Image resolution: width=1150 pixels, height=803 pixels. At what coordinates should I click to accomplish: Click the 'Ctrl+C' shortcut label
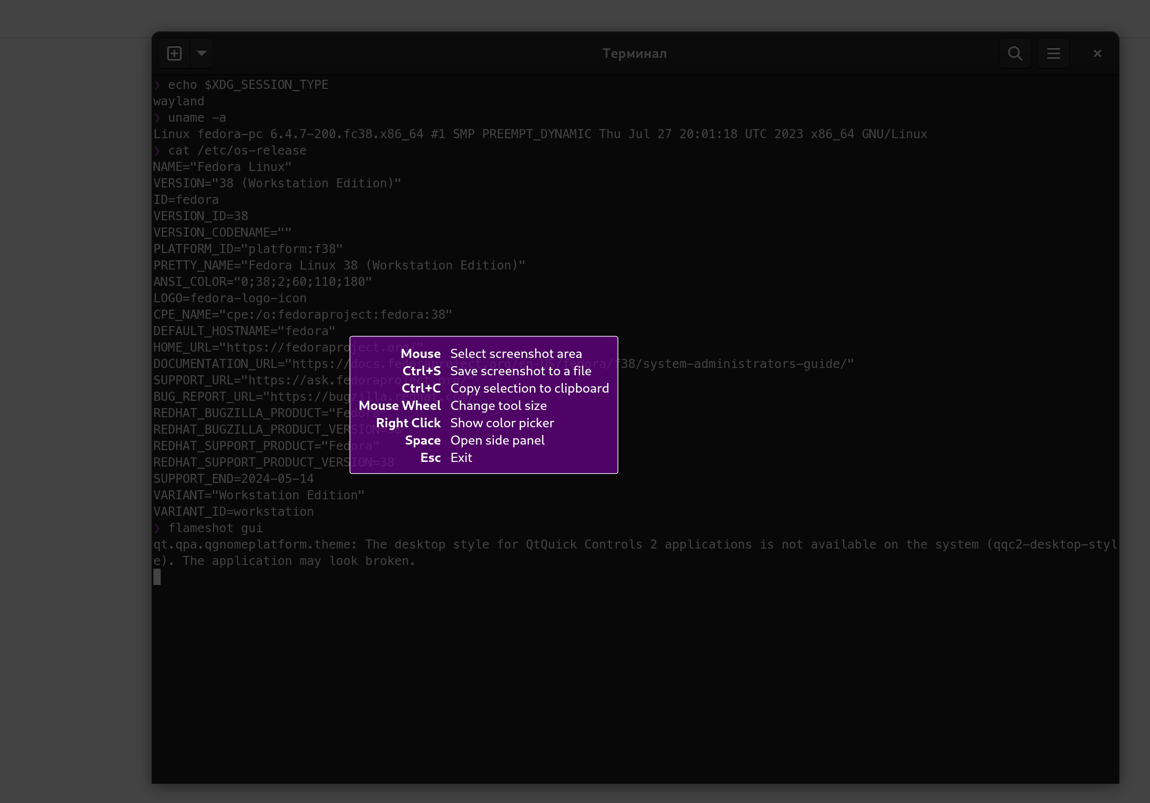(421, 389)
